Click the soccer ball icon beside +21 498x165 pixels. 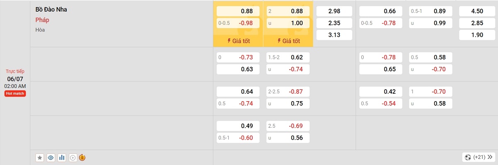point(468,158)
